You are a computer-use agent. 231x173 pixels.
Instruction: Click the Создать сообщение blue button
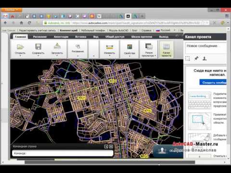tap(213, 83)
